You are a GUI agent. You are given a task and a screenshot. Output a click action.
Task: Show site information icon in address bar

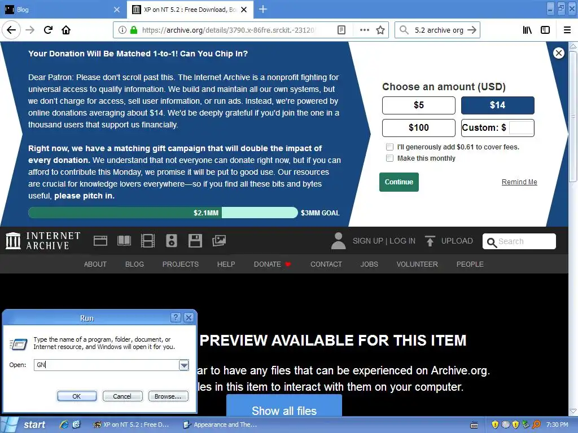(122, 30)
